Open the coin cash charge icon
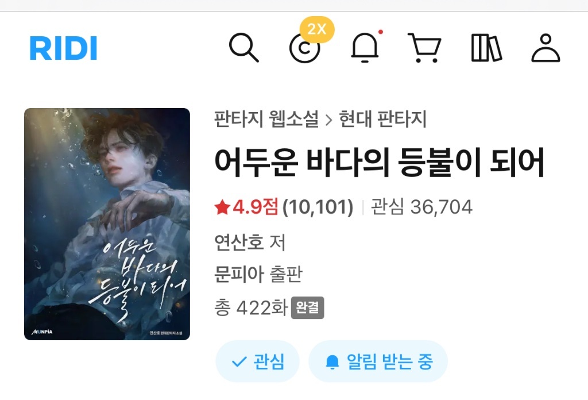The width and height of the screenshot is (588, 400). [x=304, y=48]
